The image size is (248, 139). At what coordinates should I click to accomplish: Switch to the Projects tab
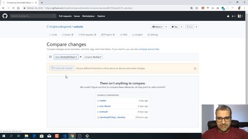point(108,35)
